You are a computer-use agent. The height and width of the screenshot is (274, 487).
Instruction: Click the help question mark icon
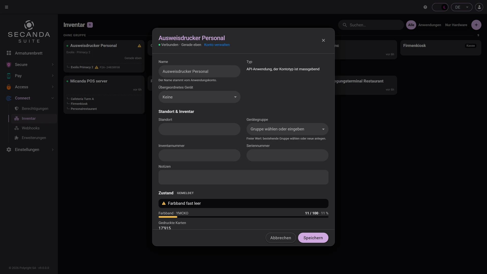point(425,7)
